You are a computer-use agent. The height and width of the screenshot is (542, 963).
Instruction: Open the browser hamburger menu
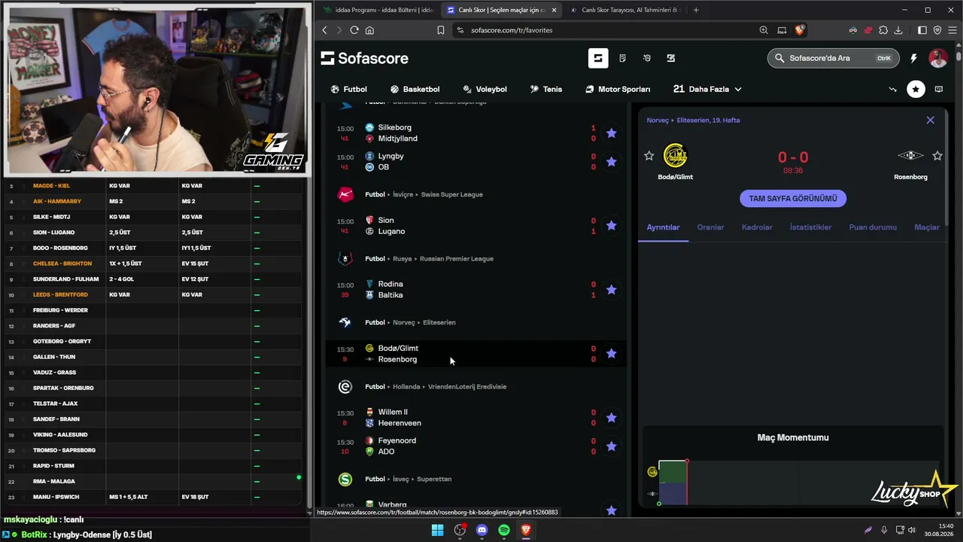pos(952,30)
